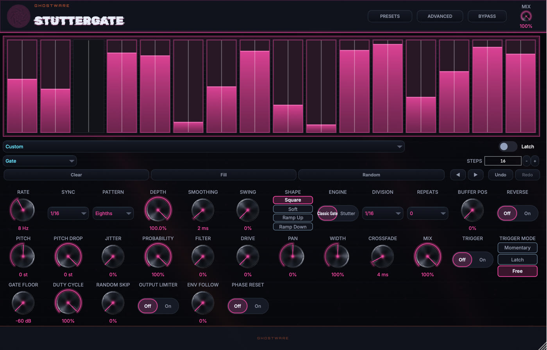Set Output Limiter to Off

[x=148, y=306]
